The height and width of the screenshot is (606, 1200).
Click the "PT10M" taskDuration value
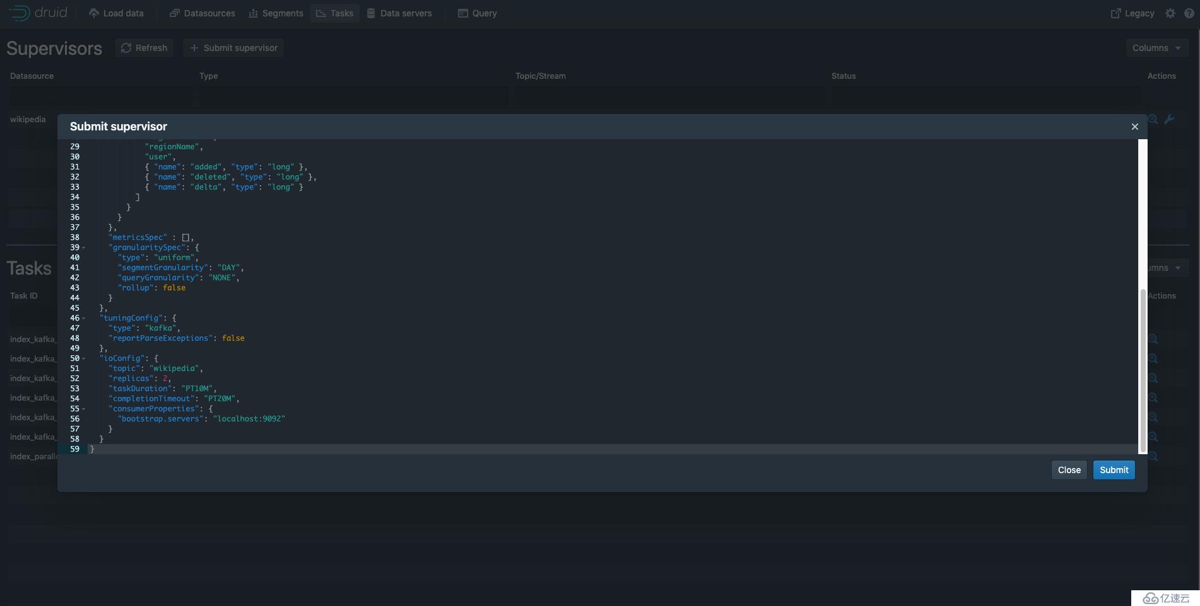(197, 389)
